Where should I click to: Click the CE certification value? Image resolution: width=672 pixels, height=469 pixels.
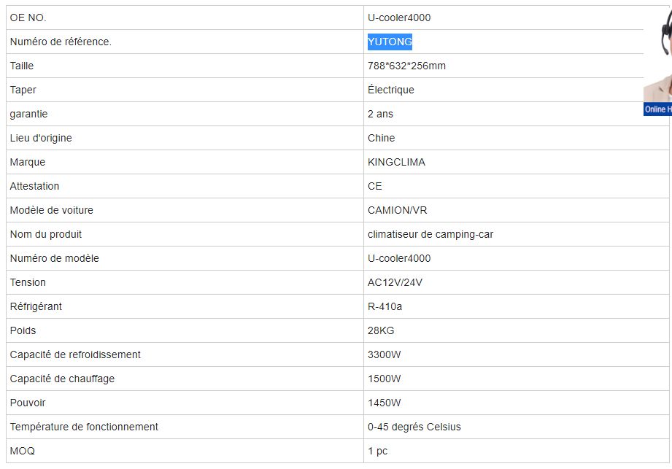point(375,186)
